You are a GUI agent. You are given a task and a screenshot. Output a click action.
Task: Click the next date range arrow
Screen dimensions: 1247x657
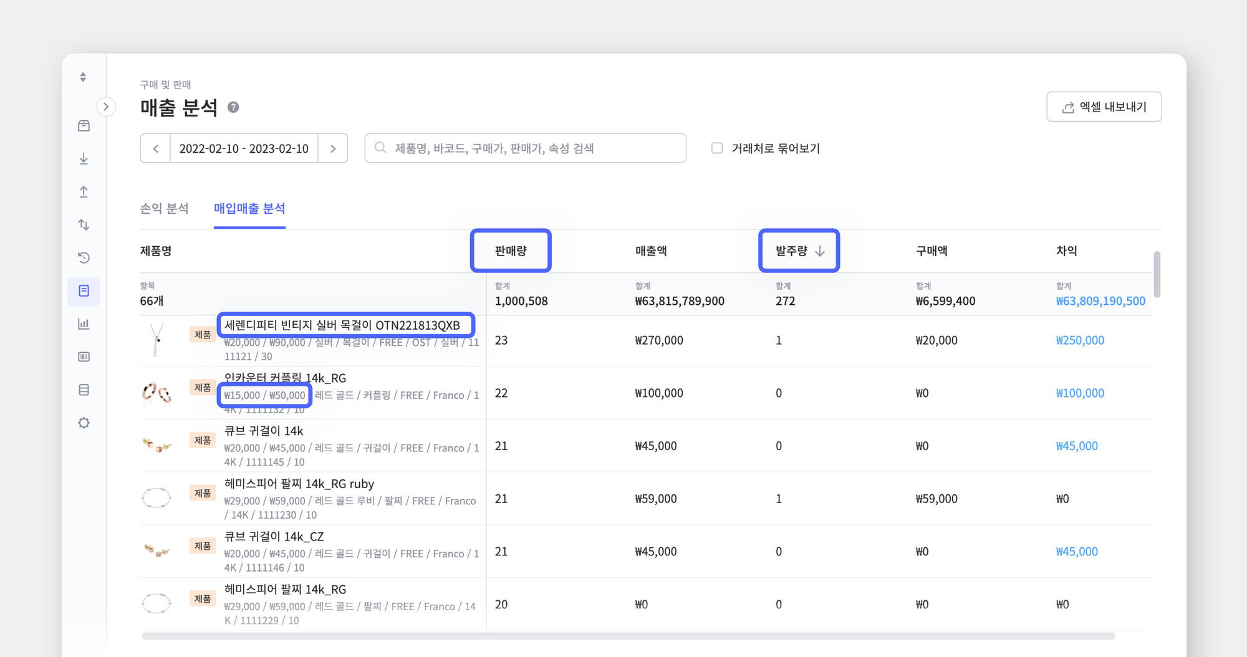click(x=334, y=148)
